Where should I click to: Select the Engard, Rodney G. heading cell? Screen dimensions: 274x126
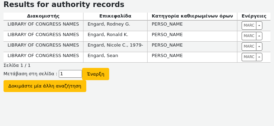(115, 26)
